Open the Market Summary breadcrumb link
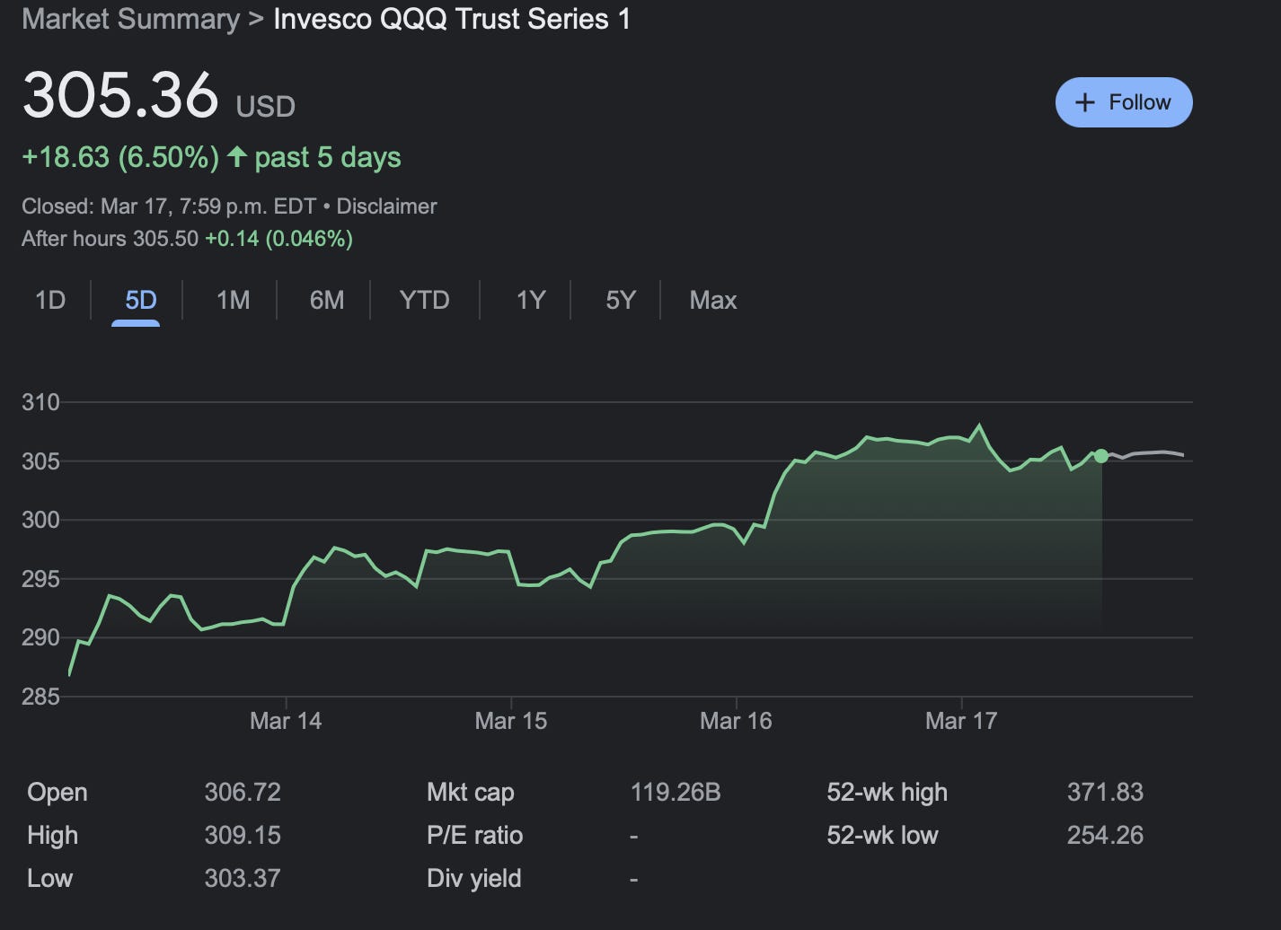Image resolution: width=1281 pixels, height=930 pixels. [x=130, y=19]
